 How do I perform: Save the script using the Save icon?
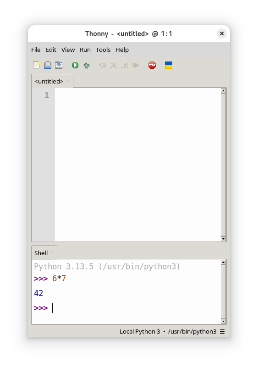click(59, 65)
